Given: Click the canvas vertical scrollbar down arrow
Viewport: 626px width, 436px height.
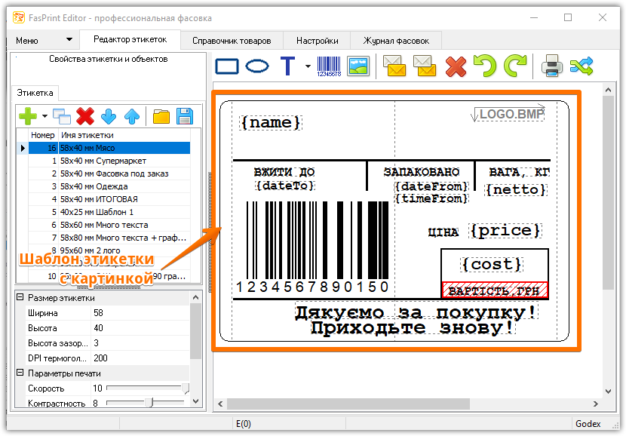Looking at the screenshot, I should coord(608,391).
